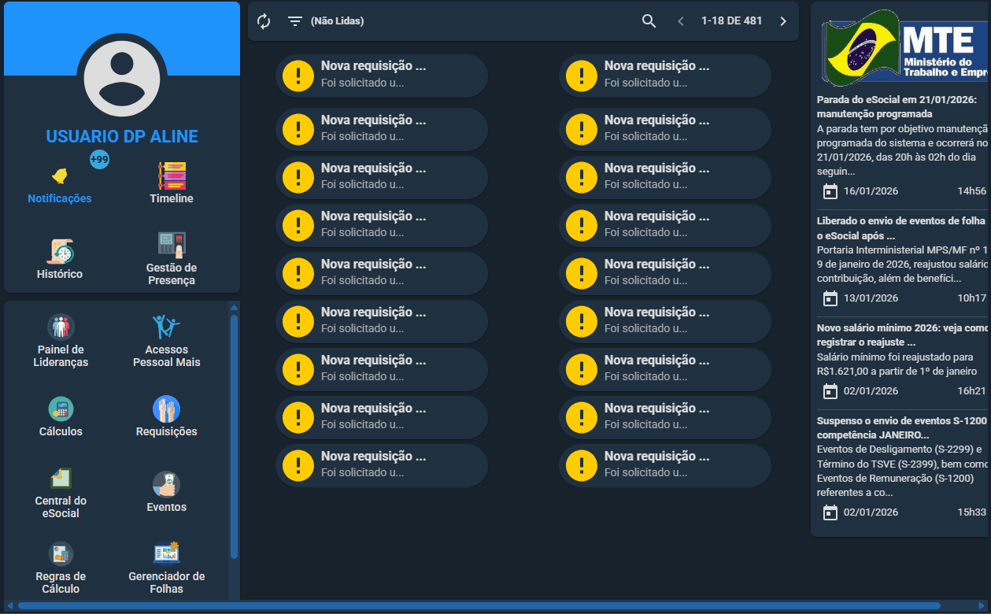Open news Liberado o envio de eventos
The image size is (991, 614).
[901, 228]
